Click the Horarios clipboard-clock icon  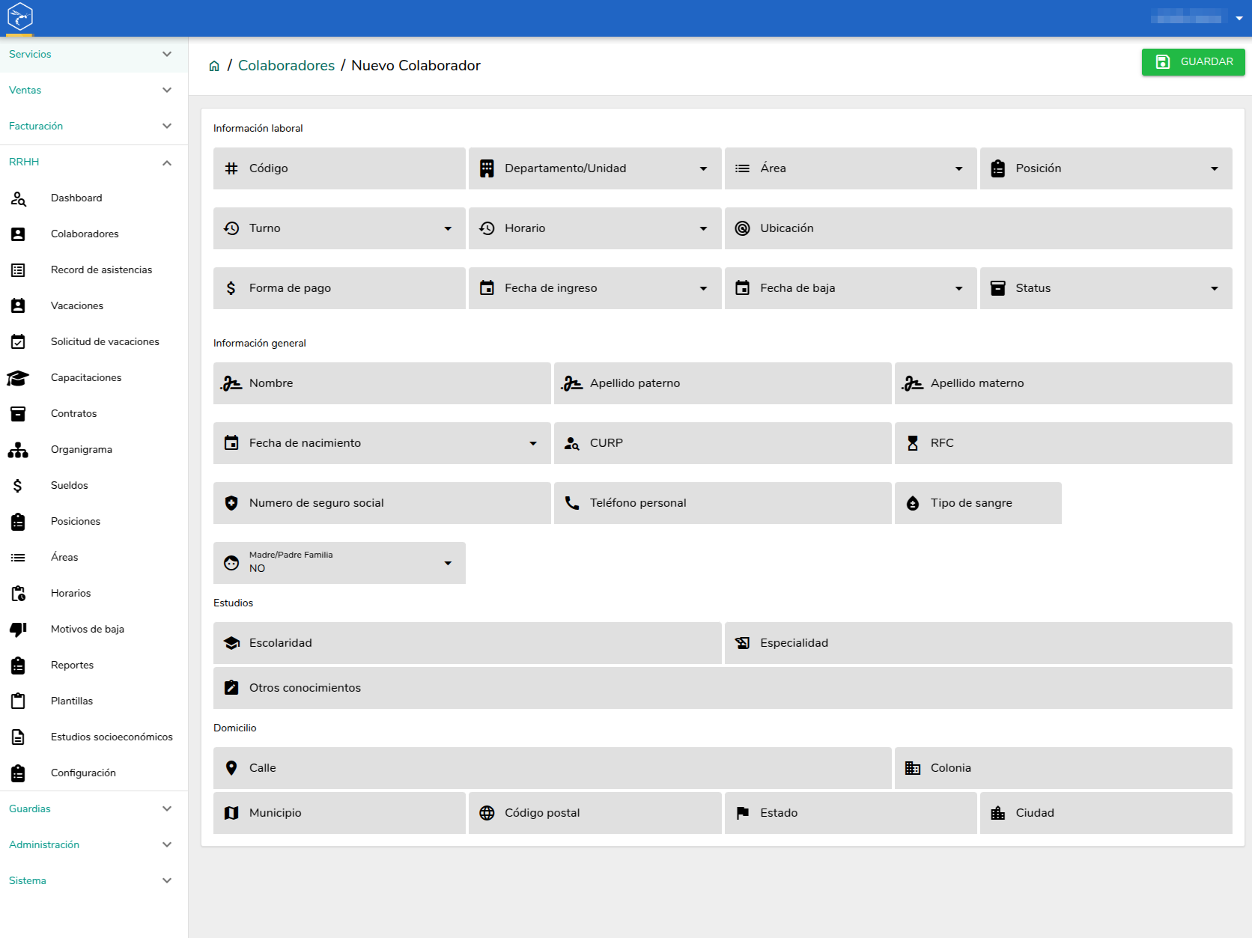18,594
